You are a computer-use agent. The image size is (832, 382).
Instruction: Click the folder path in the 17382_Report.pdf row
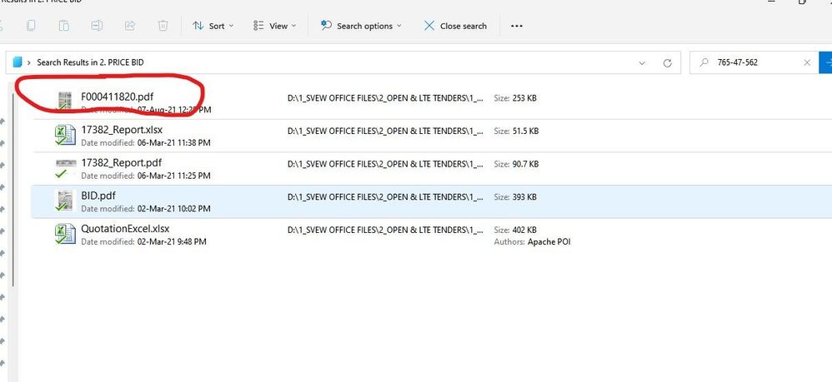point(385,164)
